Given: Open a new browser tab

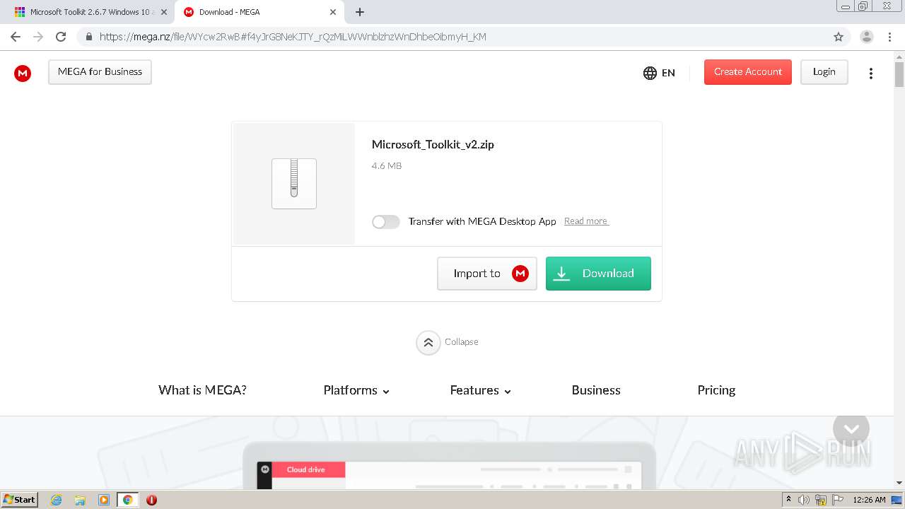Looking at the screenshot, I should pos(360,12).
